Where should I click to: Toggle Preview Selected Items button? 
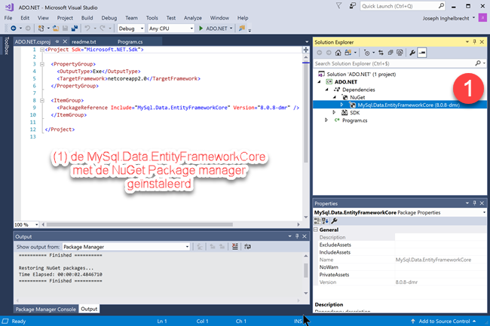click(x=422, y=53)
